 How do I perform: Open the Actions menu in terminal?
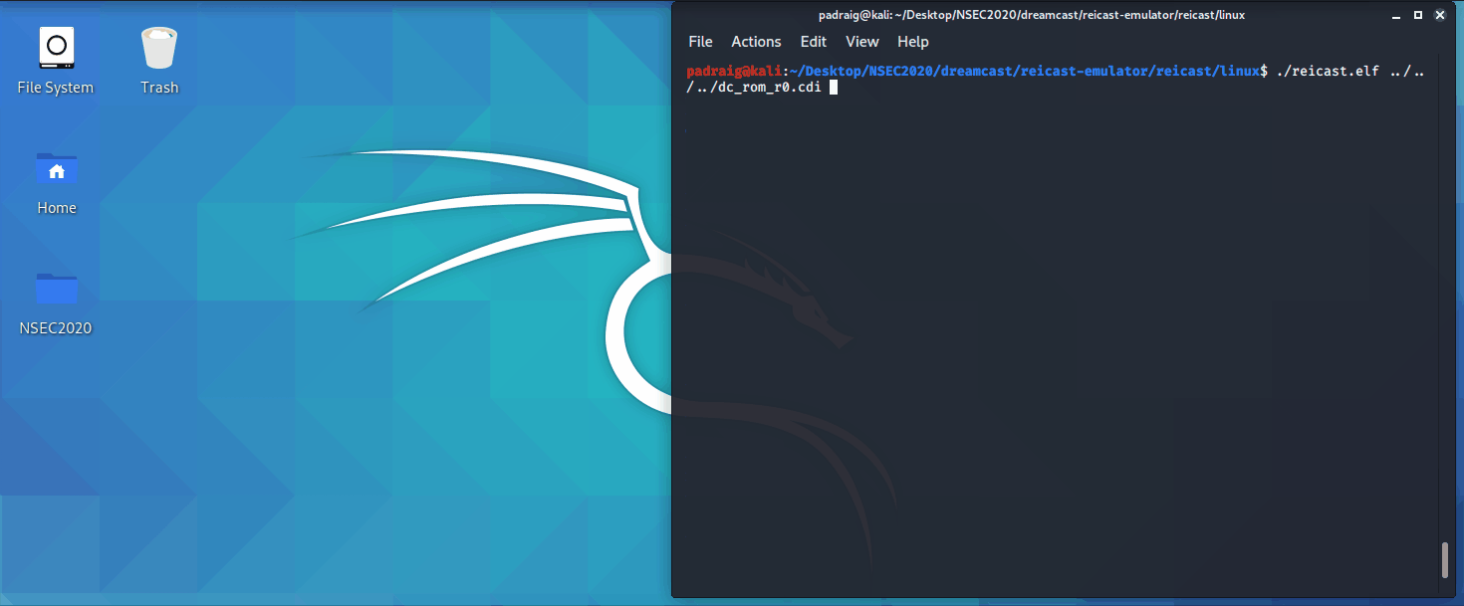757,42
